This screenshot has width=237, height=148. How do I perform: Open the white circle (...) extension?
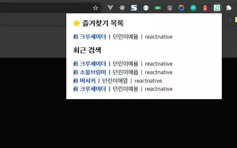click(x=146, y=8)
